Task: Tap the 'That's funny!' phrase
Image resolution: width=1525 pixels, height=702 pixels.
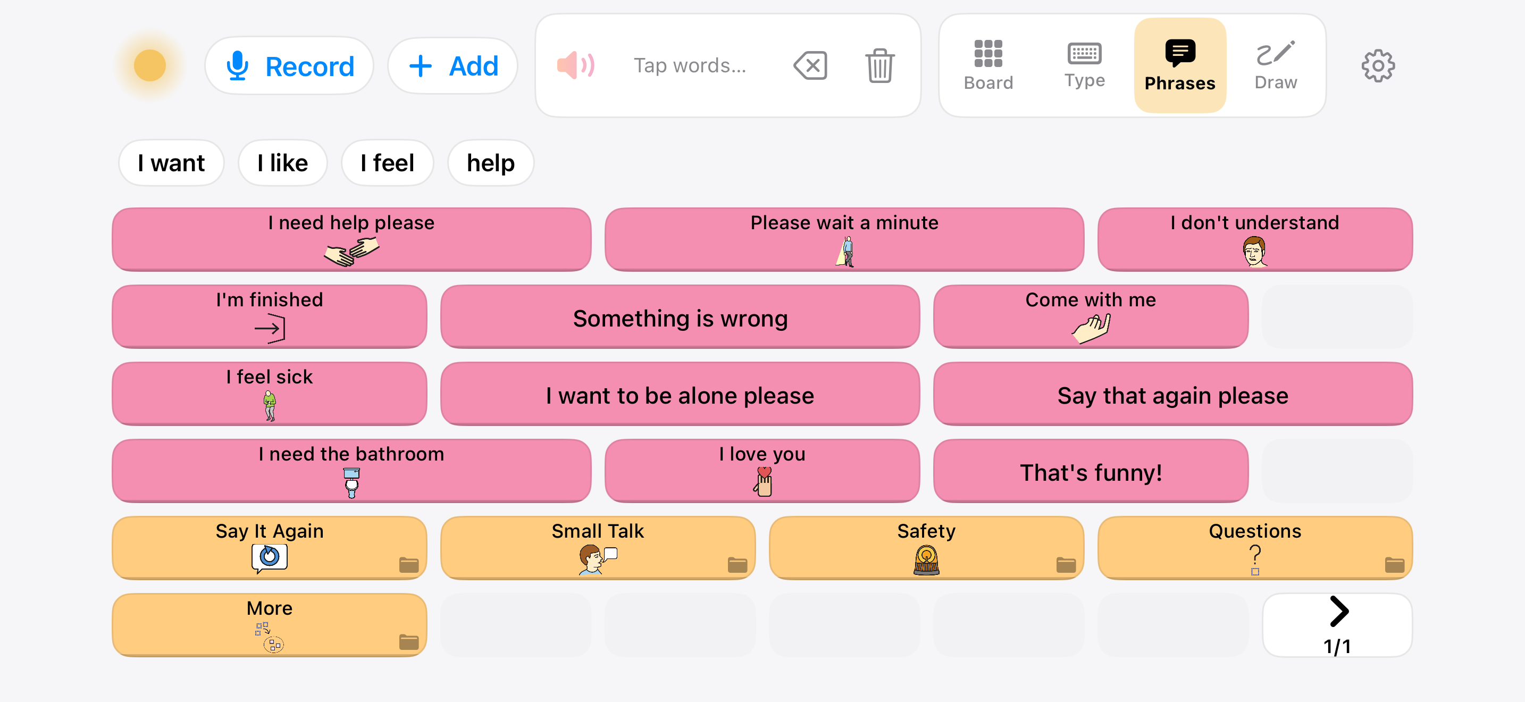Action: [x=1091, y=471]
